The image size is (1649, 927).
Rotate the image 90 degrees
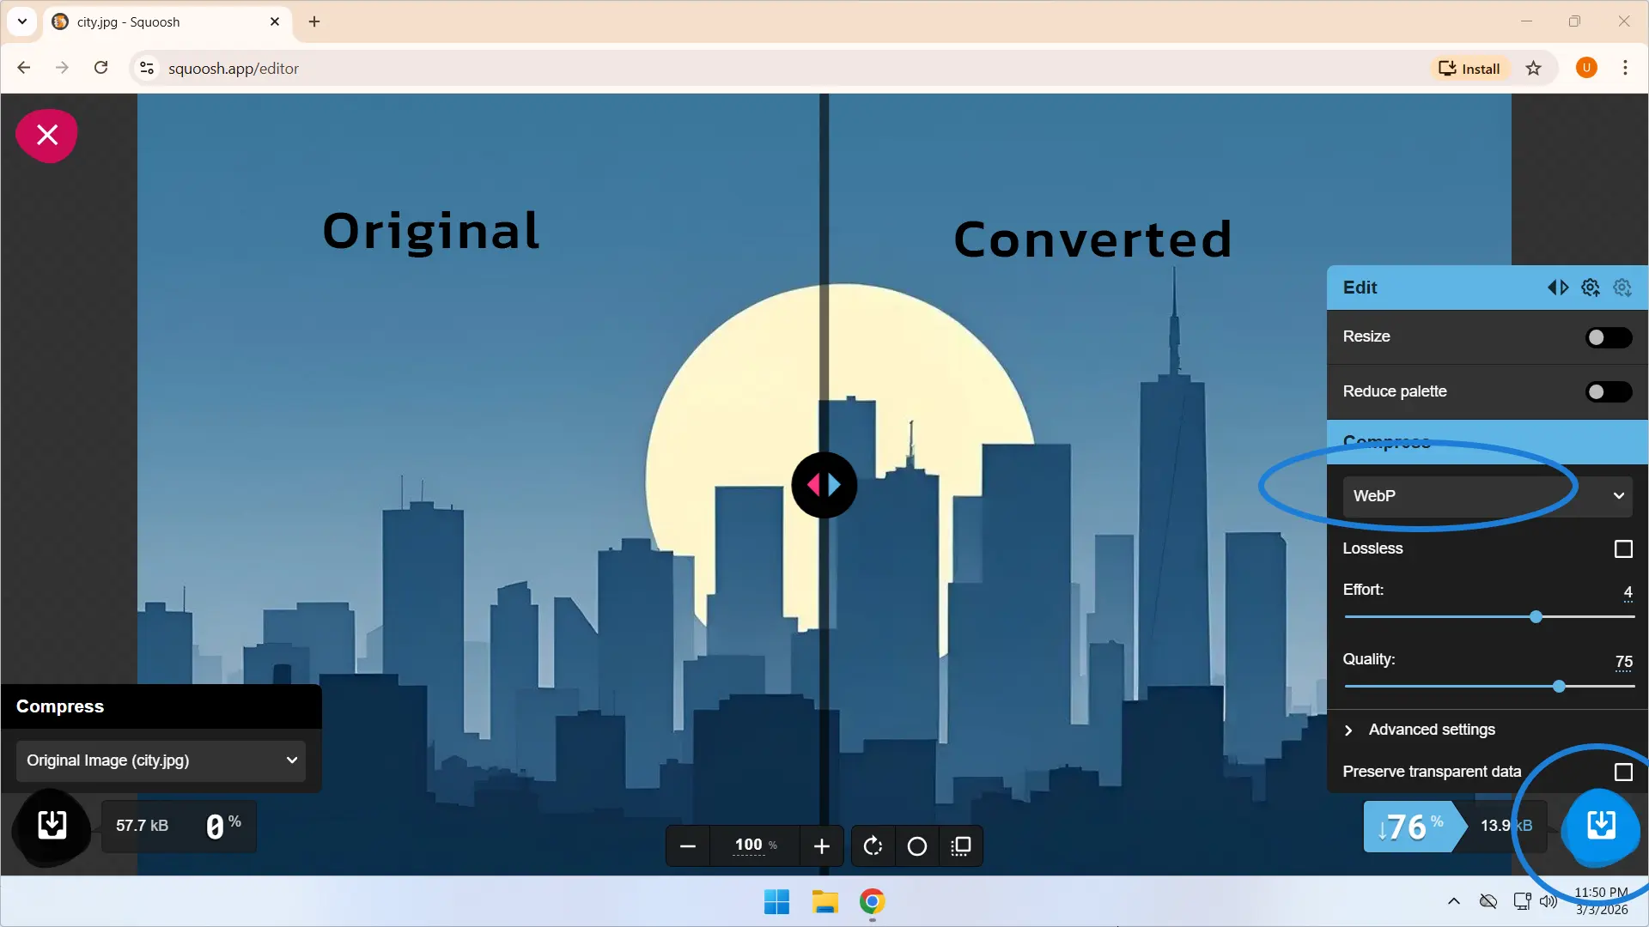coord(873,845)
